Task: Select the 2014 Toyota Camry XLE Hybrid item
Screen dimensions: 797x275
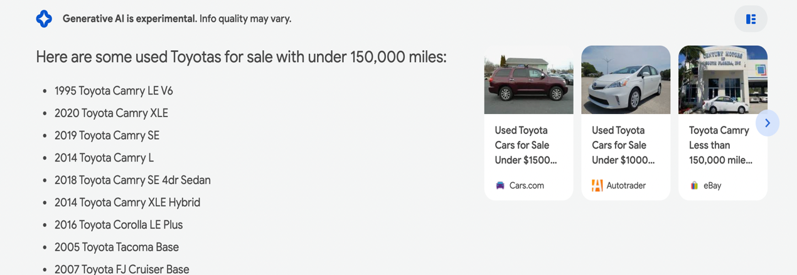Action: pyautogui.click(x=127, y=202)
